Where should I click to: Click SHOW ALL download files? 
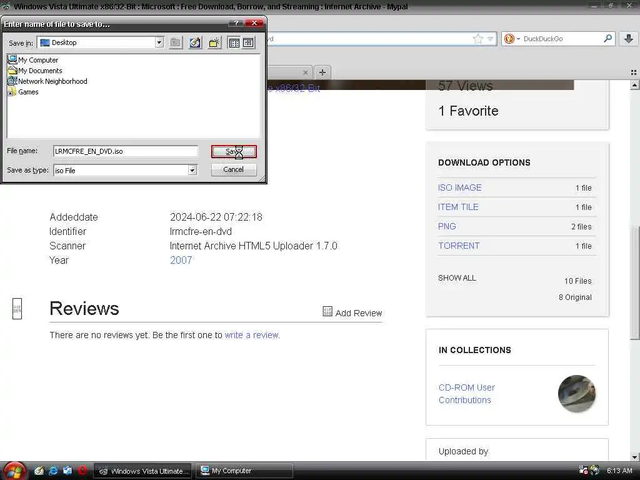(457, 278)
